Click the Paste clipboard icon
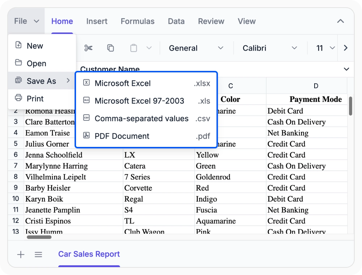The width and height of the screenshot is (362, 275). [134, 48]
